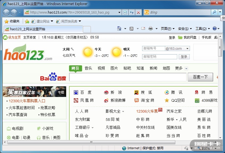Click the 登录 button under email fields
Image resolution: width=225 pixels, height=153 pixels.
[184, 57]
